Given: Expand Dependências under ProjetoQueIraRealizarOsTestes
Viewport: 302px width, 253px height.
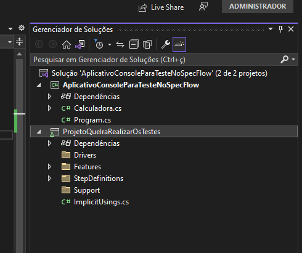Looking at the screenshot, I should (49, 143).
